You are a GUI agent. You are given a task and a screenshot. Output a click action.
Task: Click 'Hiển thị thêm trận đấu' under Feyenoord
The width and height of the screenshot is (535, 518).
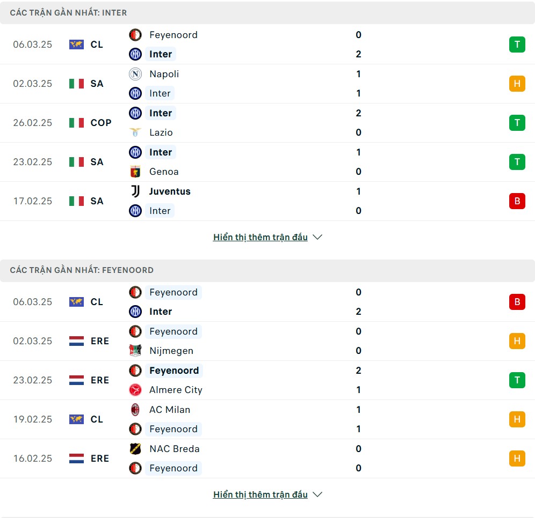click(261, 494)
